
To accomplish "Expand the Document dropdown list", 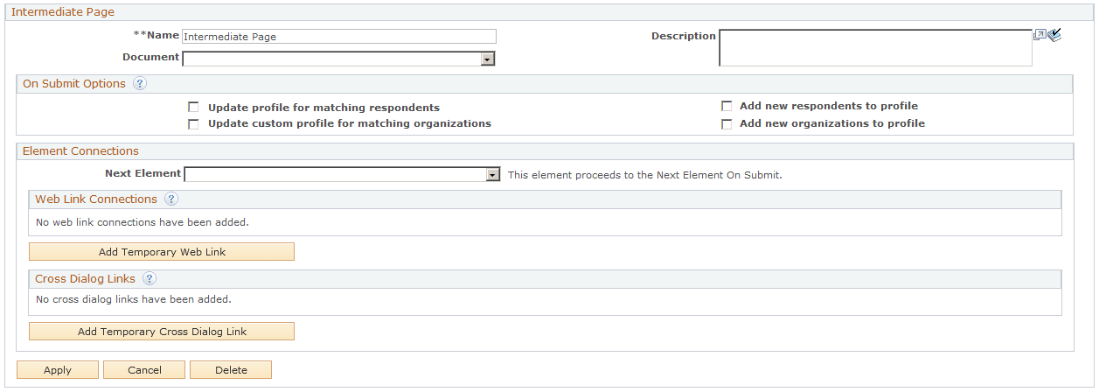I will click(x=488, y=59).
